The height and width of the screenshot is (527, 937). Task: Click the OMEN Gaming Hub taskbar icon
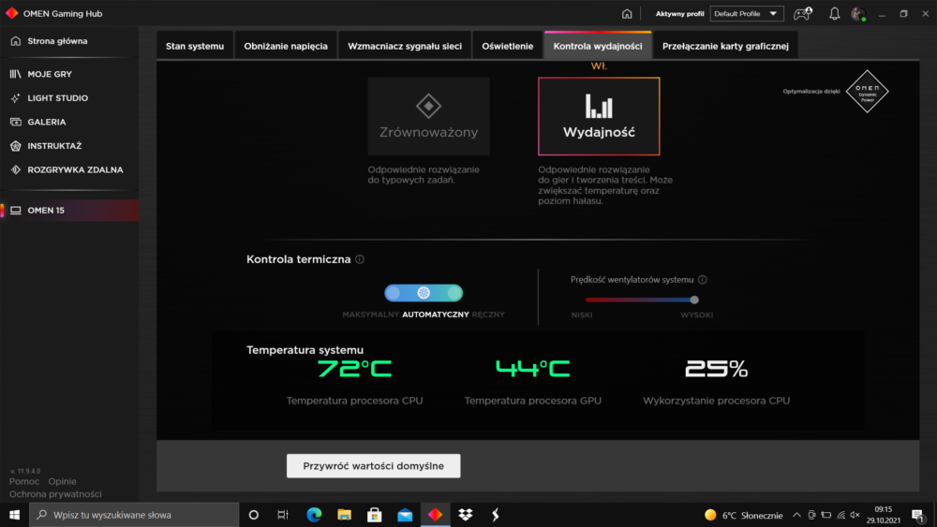tap(435, 515)
